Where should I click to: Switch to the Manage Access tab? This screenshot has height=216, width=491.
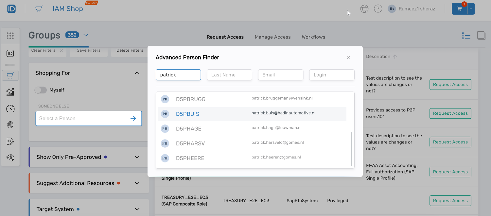(x=272, y=37)
